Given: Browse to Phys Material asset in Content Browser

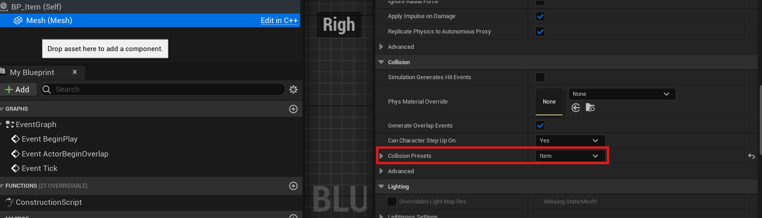Looking at the screenshot, I should (x=590, y=108).
